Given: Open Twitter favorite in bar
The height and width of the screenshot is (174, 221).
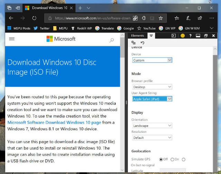Looking at the screenshot, I should click(41, 28).
